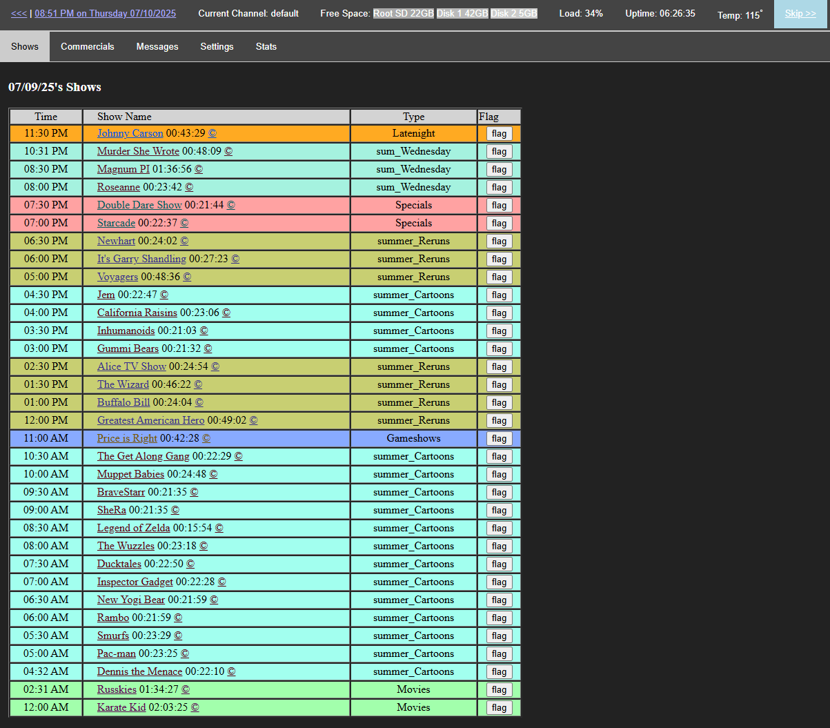Viewport: 830px width, 728px height.
Task: Open the Inspector Gadget show link
Action: [135, 582]
